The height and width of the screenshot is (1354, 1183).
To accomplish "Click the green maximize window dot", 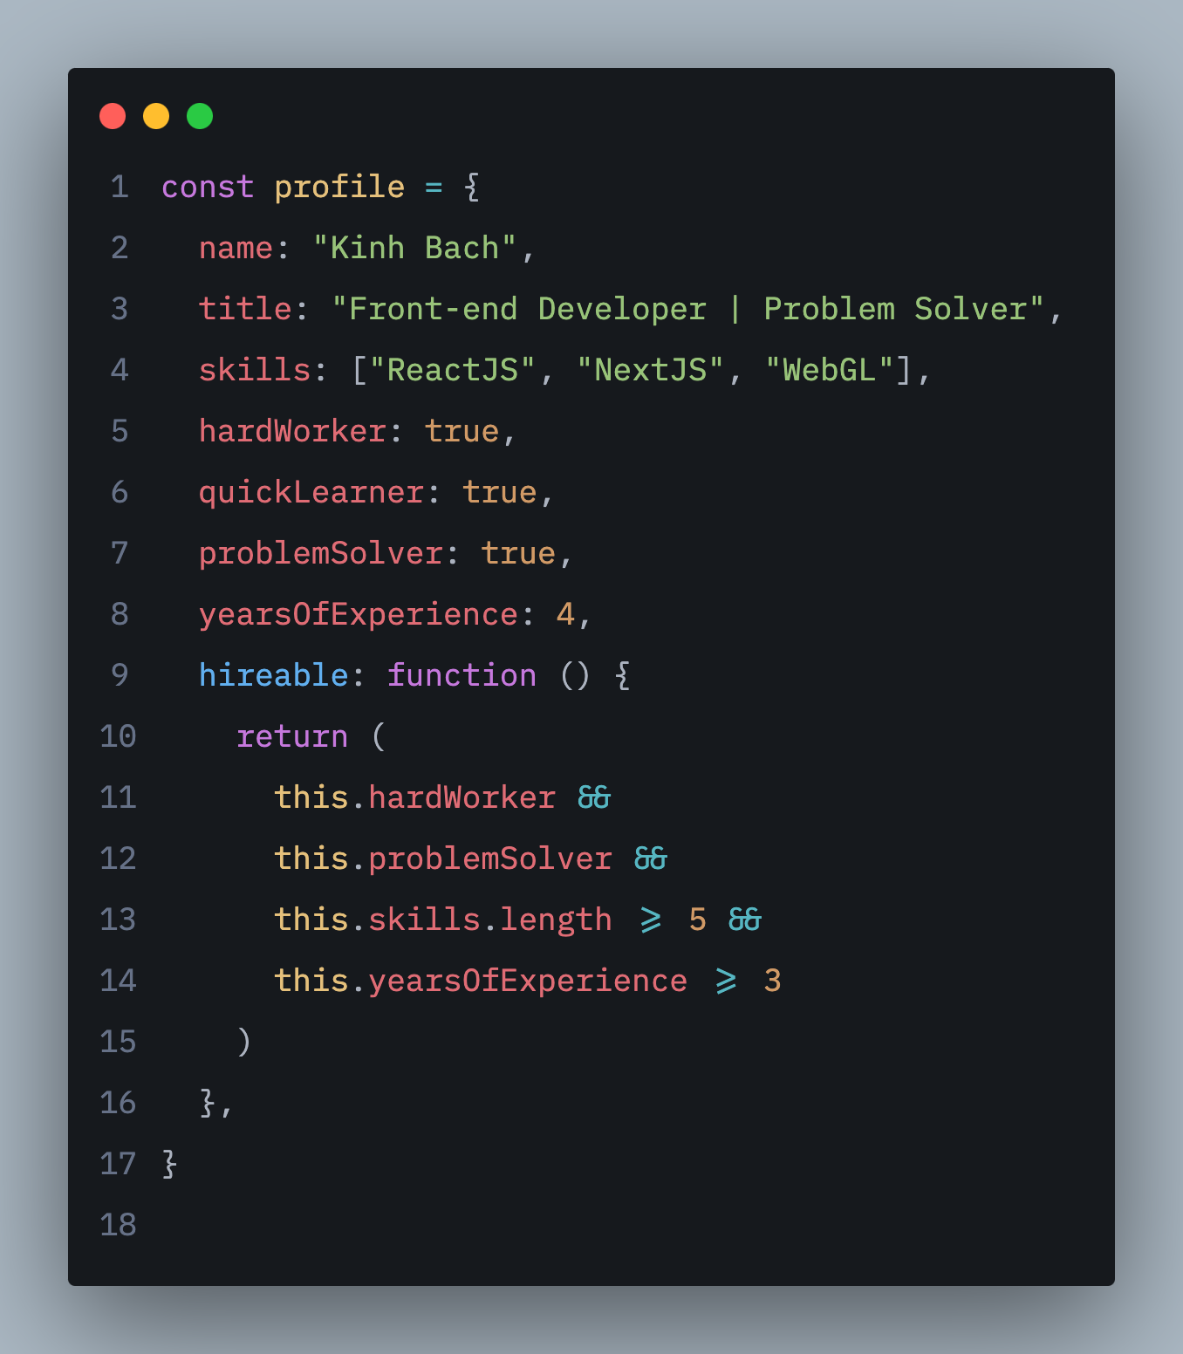I will pyautogui.click(x=200, y=116).
